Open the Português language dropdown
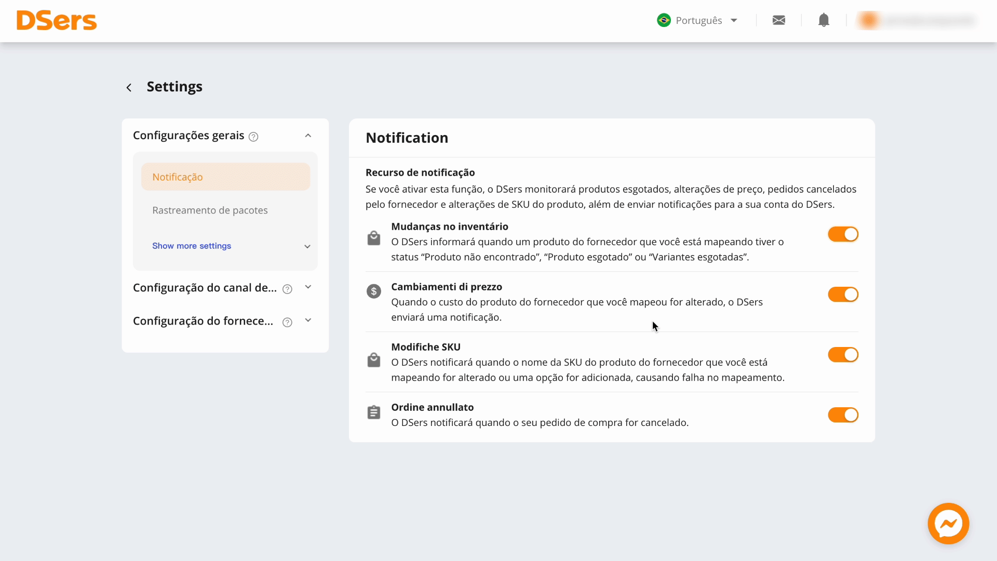997x561 pixels. [x=697, y=20]
